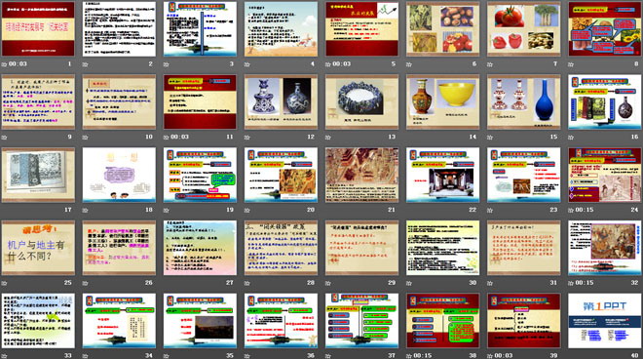Select slide 12 thumbnail with blue-white porcelain vases

tap(281, 101)
